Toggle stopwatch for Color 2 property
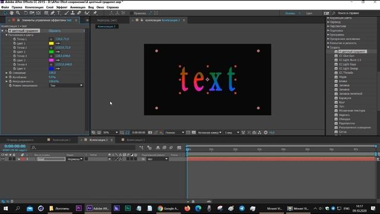 (x=14, y=52)
